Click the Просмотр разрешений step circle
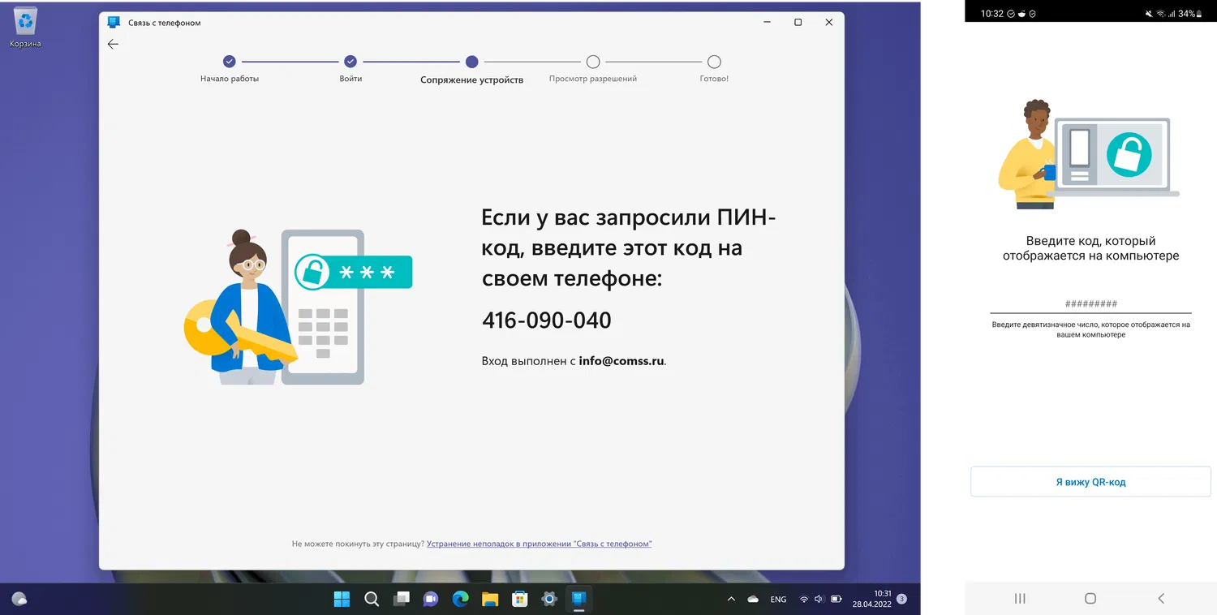The height and width of the screenshot is (615, 1217). [x=593, y=62]
